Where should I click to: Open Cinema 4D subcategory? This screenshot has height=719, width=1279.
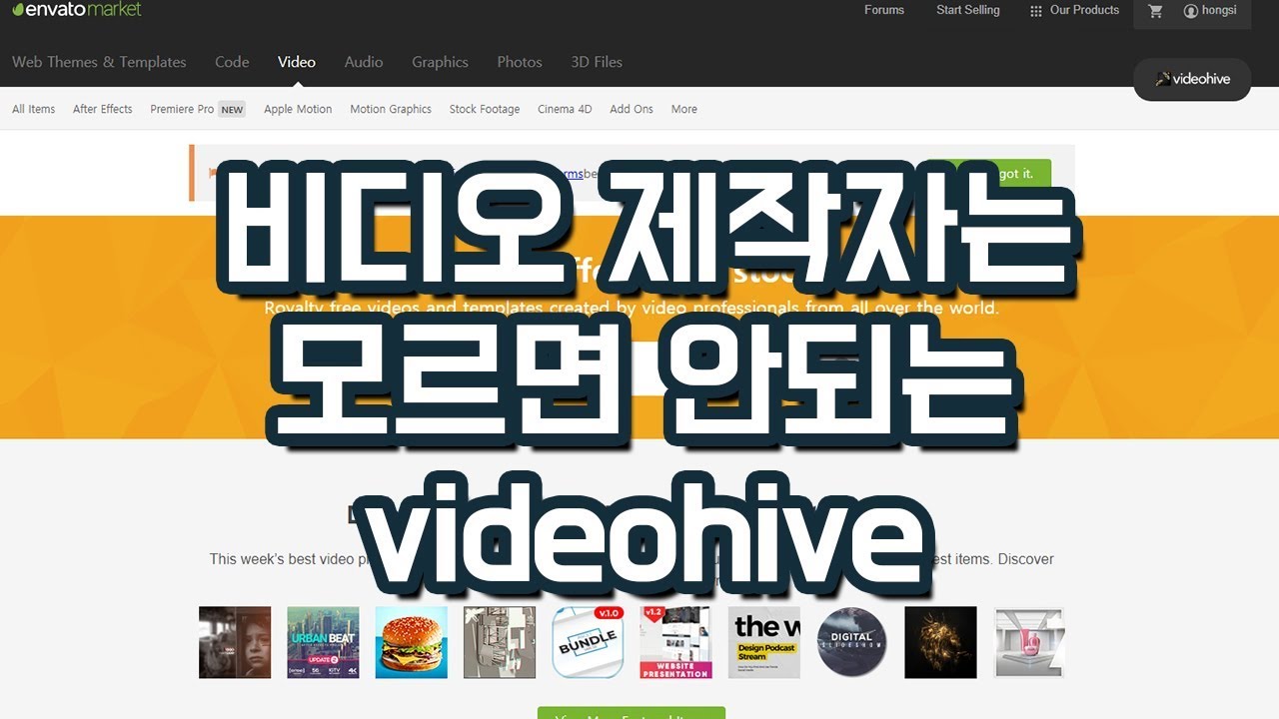click(565, 109)
